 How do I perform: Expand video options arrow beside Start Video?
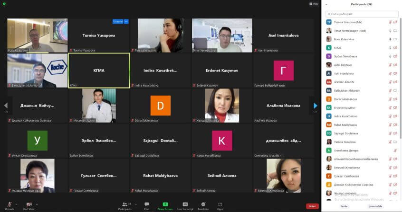point(37,204)
